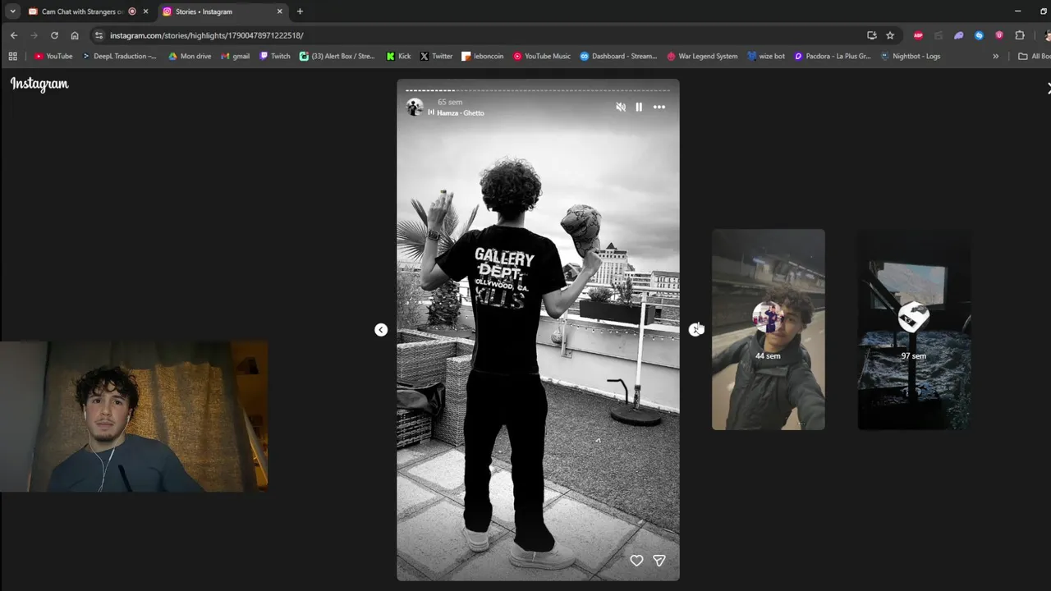Click the Instagram logo

(39, 84)
